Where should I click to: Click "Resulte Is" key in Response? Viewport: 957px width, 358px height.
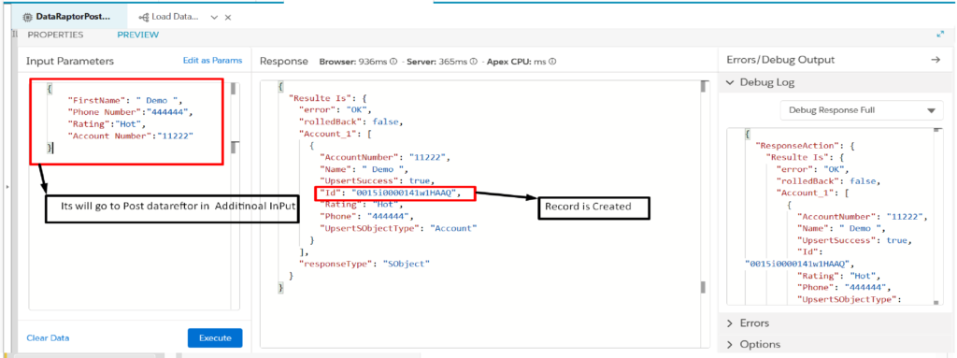click(x=320, y=98)
